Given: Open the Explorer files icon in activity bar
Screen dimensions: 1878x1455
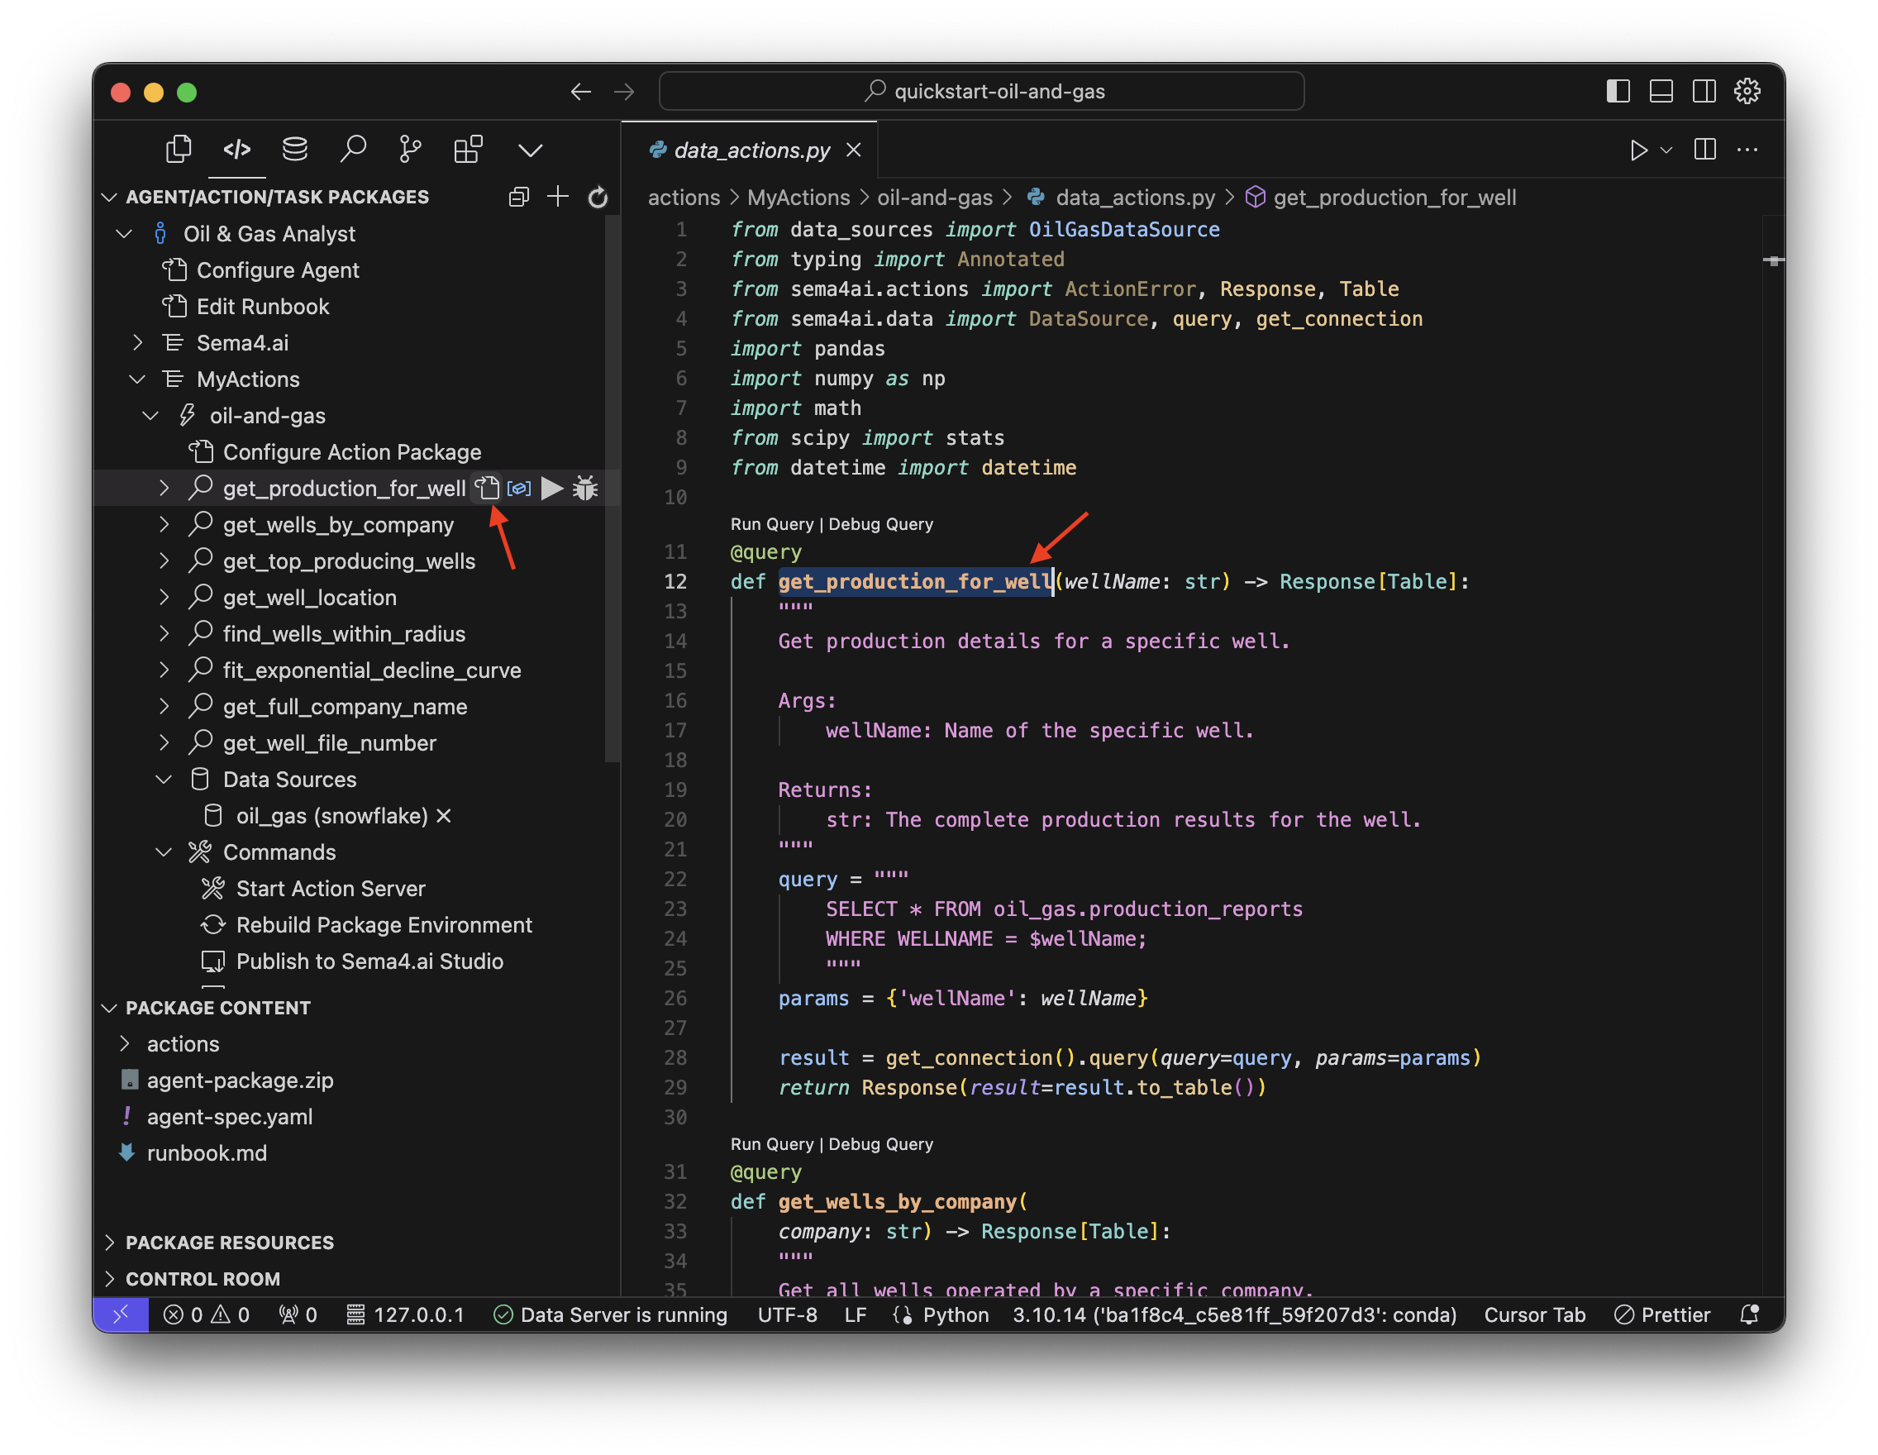Looking at the screenshot, I should pos(178,150).
